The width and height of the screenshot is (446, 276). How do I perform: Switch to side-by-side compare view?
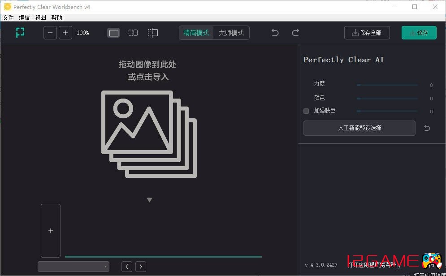tap(133, 33)
